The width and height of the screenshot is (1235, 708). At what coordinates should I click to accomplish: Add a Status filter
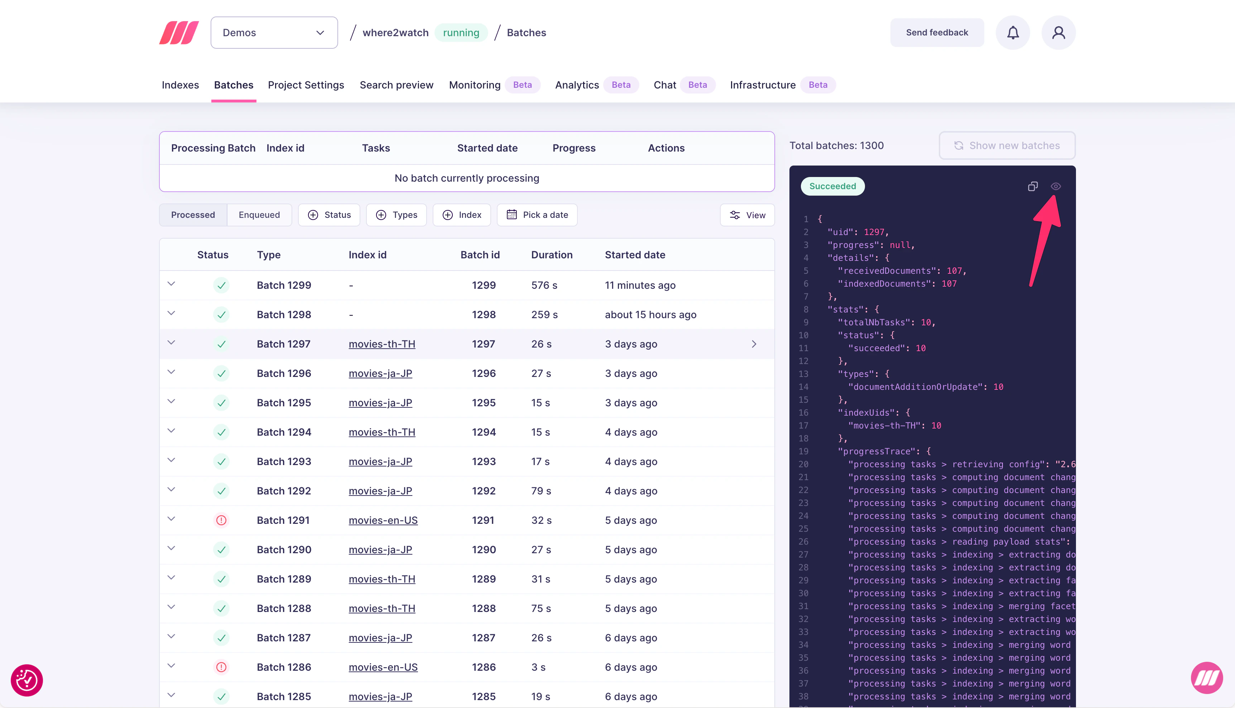(x=329, y=214)
